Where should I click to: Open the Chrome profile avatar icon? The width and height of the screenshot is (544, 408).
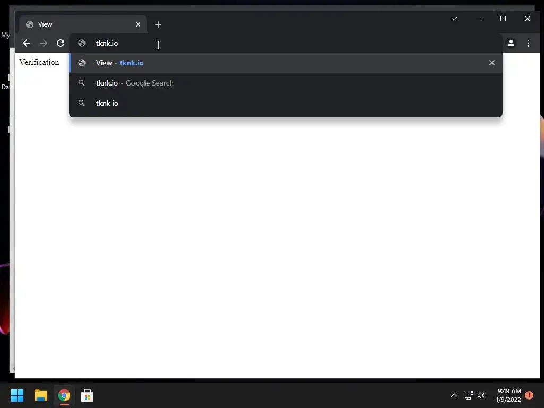(511, 43)
